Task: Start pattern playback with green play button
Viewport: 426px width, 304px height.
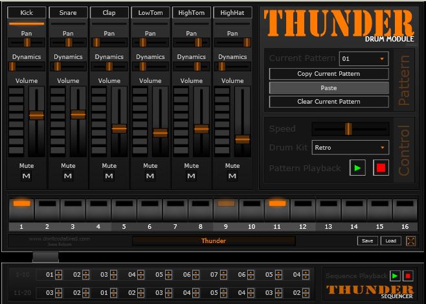Action: pos(357,168)
